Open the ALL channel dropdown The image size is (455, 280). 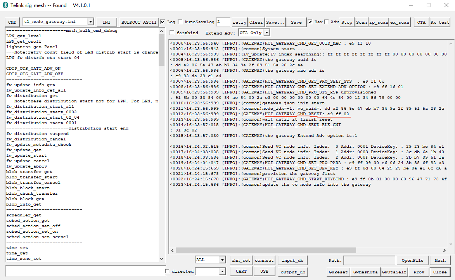222,260
